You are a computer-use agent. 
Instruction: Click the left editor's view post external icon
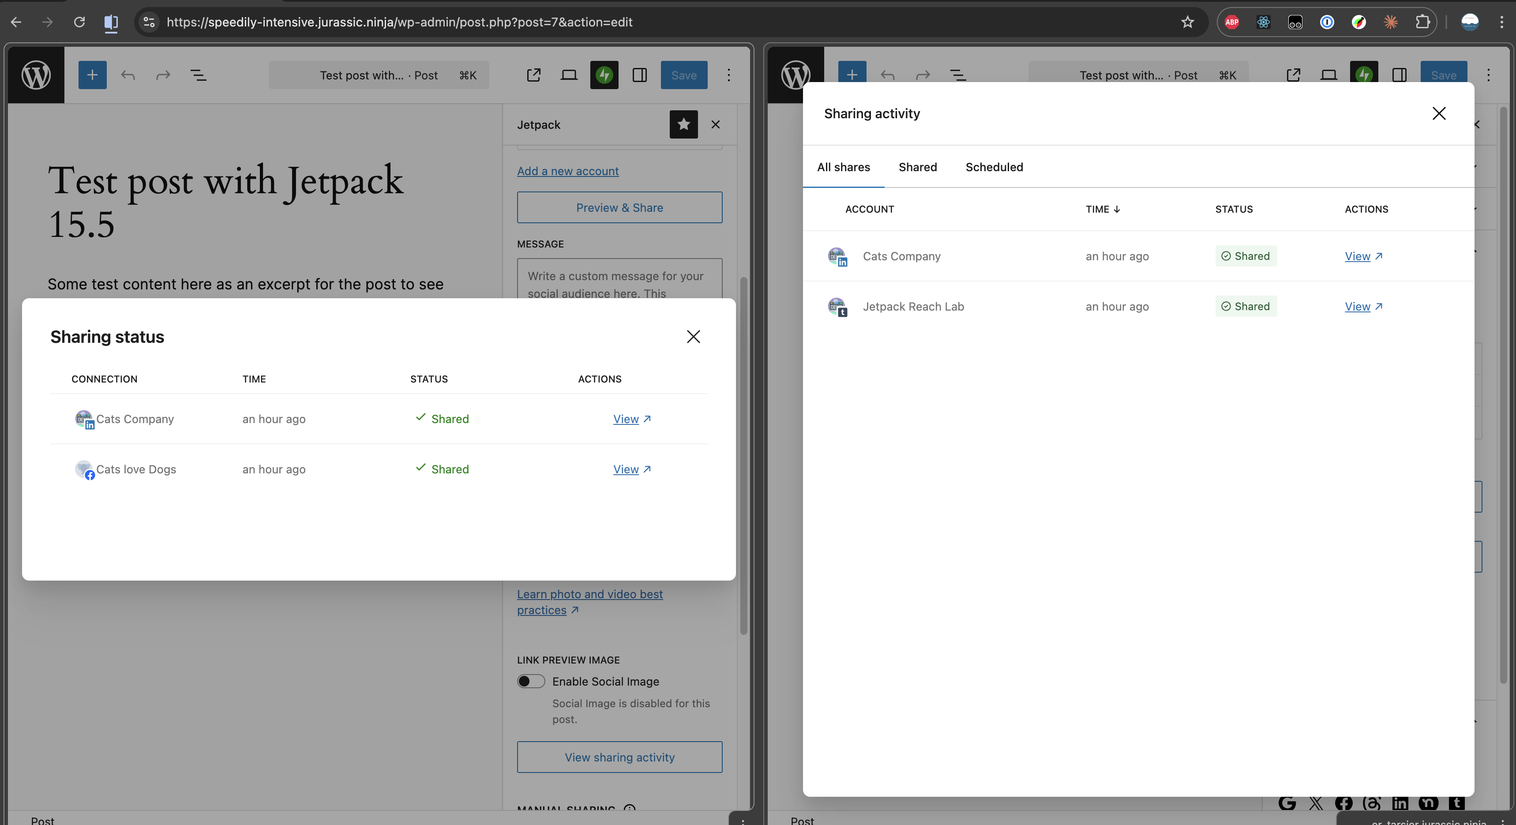tap(533, 75)
